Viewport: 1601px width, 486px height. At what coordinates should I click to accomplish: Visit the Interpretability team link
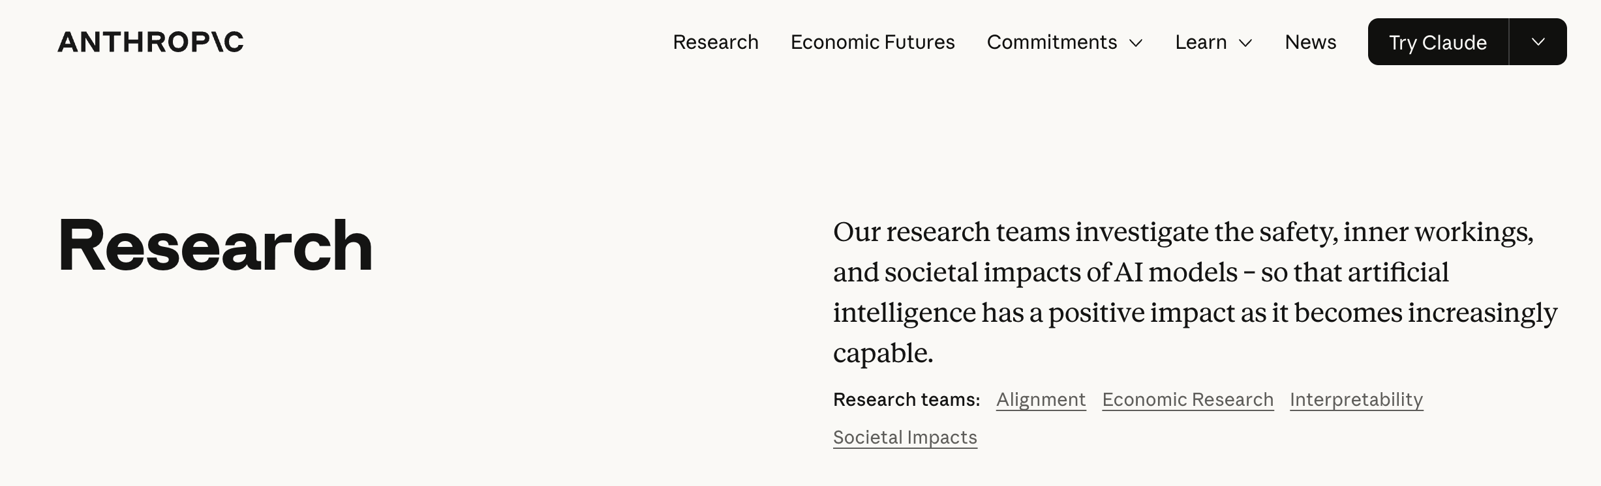(1356, 399)
